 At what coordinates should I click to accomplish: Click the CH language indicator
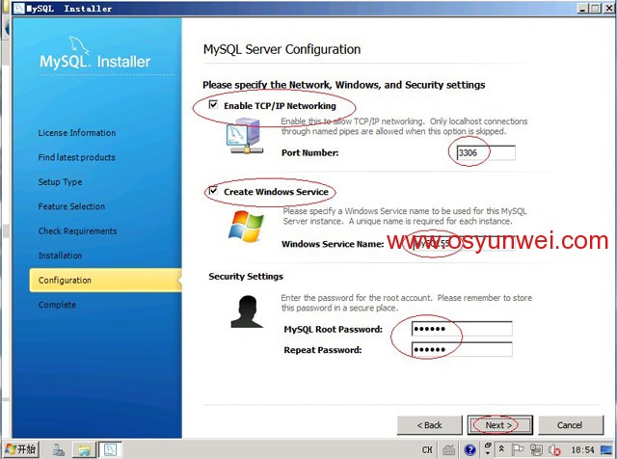(427, 449)
